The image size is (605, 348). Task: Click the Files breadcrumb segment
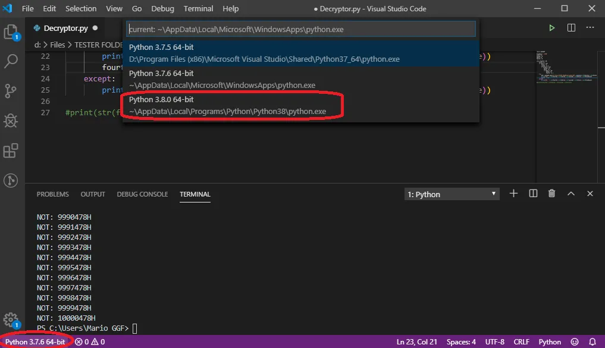pyautogui.click(x=58, y=45)
